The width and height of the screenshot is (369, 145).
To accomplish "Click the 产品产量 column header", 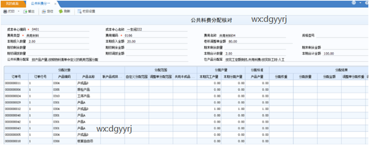I will pyautogui.click(x=257, y=77).
